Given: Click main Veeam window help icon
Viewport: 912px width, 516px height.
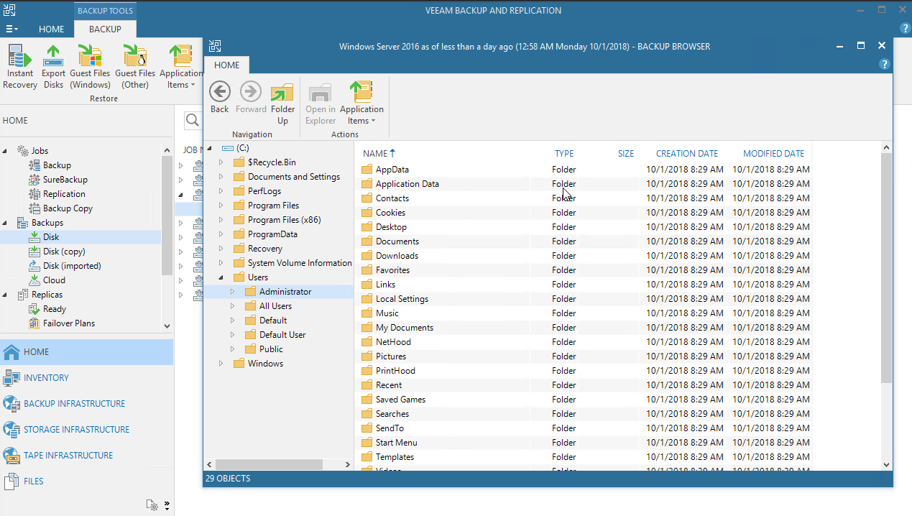Looking at the screenshot, I should (905, 28).
